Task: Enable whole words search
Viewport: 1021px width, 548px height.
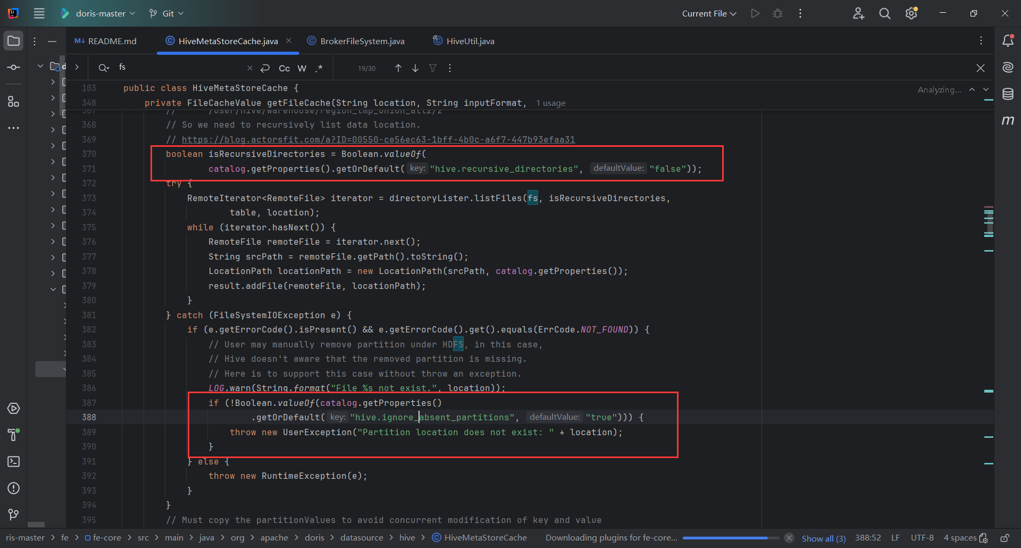Action: tap(302, 68)
